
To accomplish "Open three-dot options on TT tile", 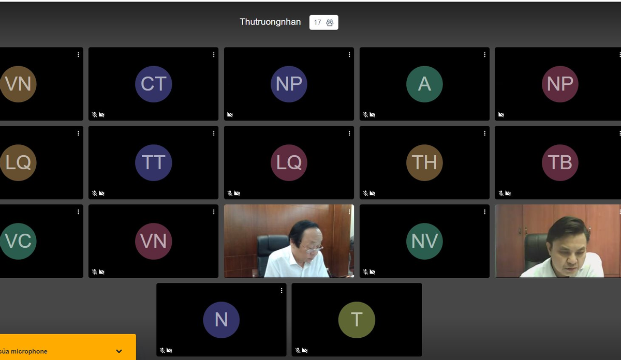I will tap(214, 133).
